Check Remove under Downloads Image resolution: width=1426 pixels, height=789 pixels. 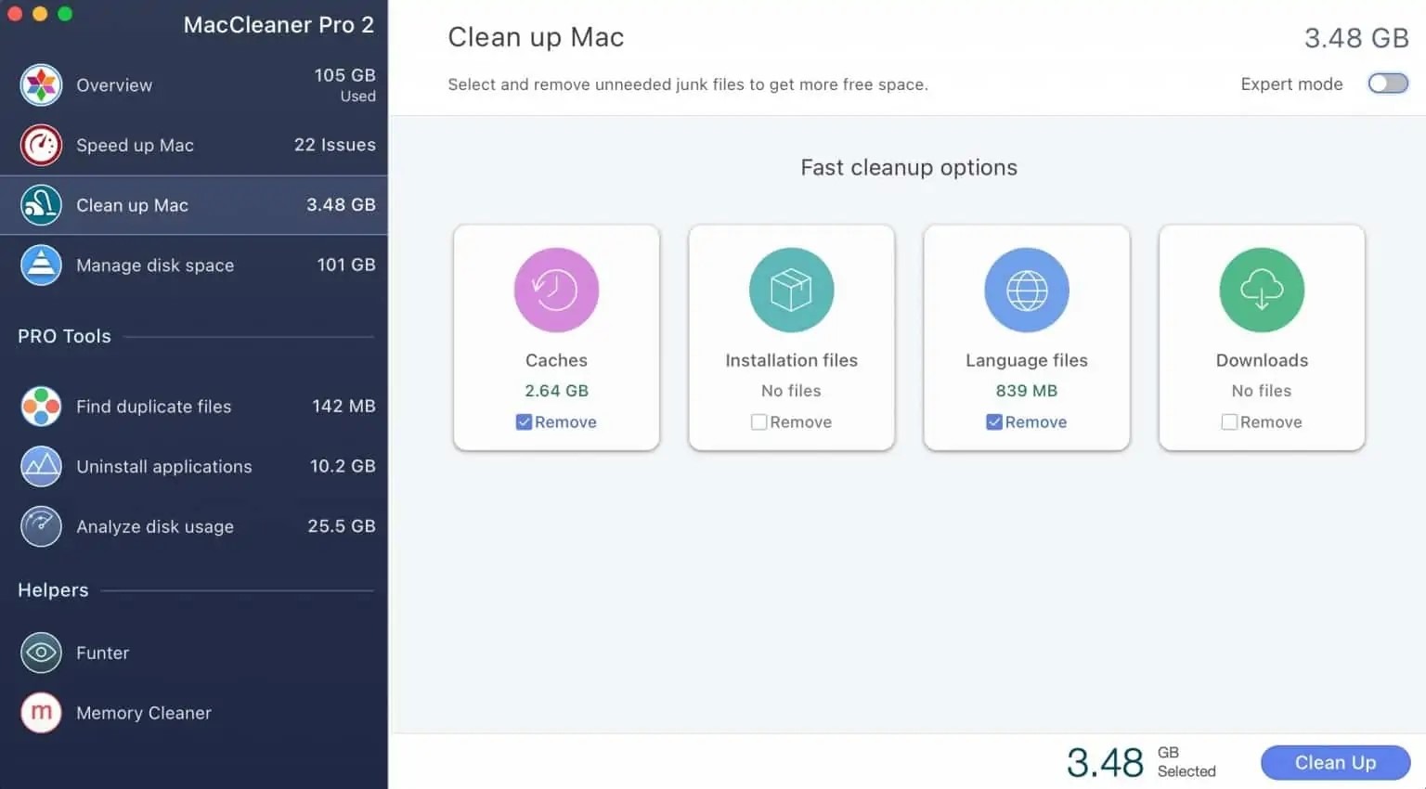1229,422
